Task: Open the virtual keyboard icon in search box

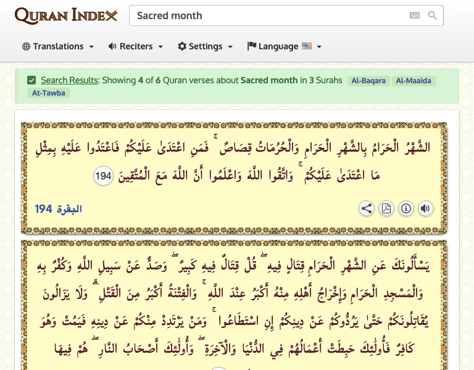Action: [x=415, y=15]
